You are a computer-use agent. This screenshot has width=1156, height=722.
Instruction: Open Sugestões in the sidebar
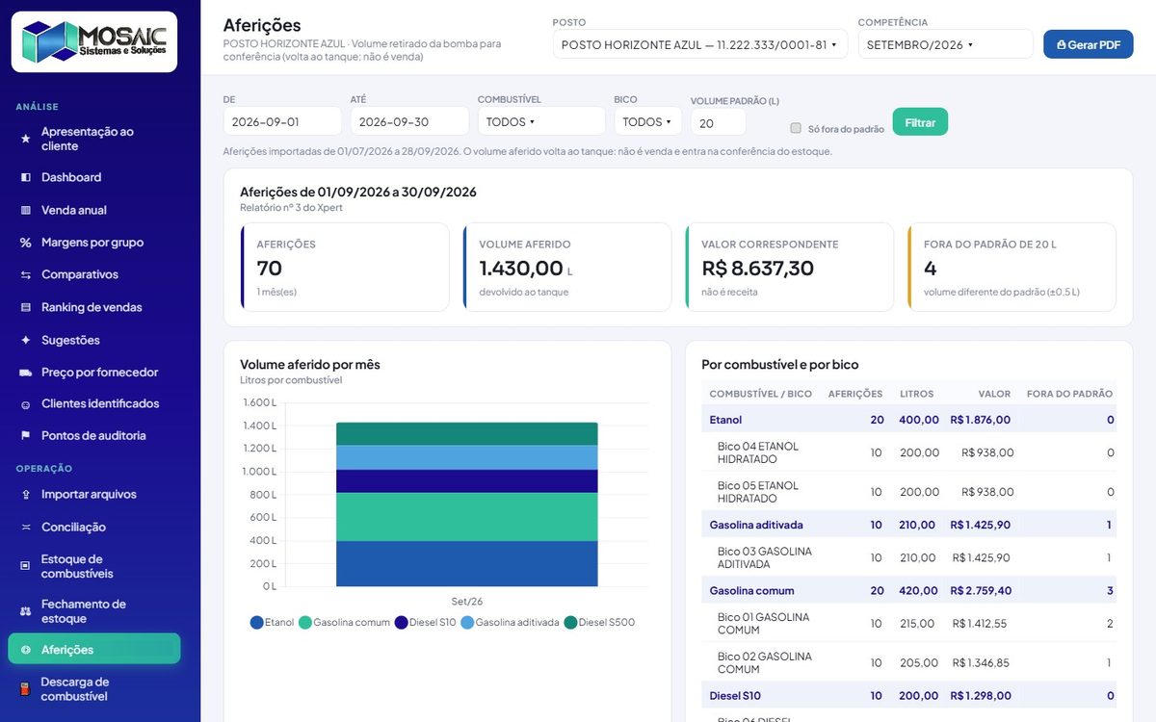pos(94,341)
